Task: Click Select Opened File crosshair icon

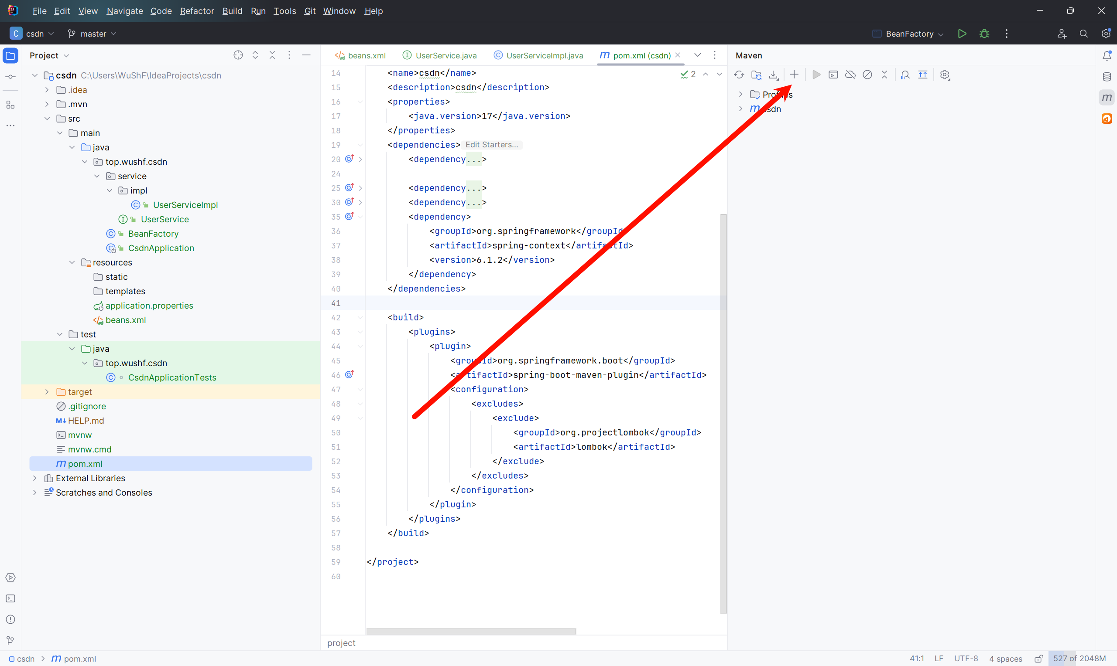Action: (238, 55)
